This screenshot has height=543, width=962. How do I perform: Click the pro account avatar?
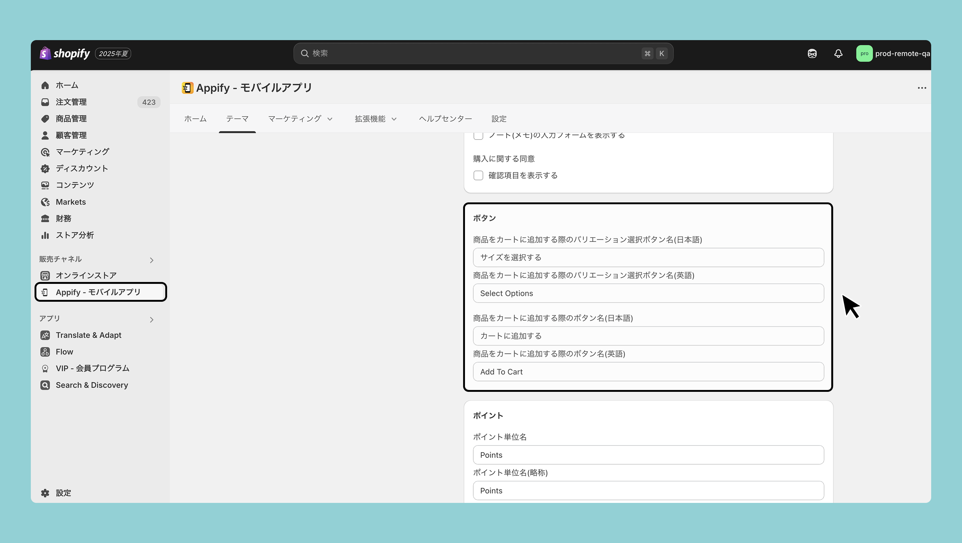pyautogui.click(x=864, y=53)
